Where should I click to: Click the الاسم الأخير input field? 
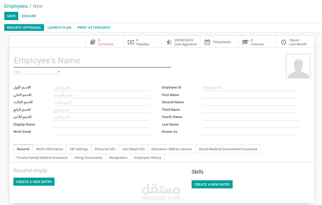click(102, 117)
